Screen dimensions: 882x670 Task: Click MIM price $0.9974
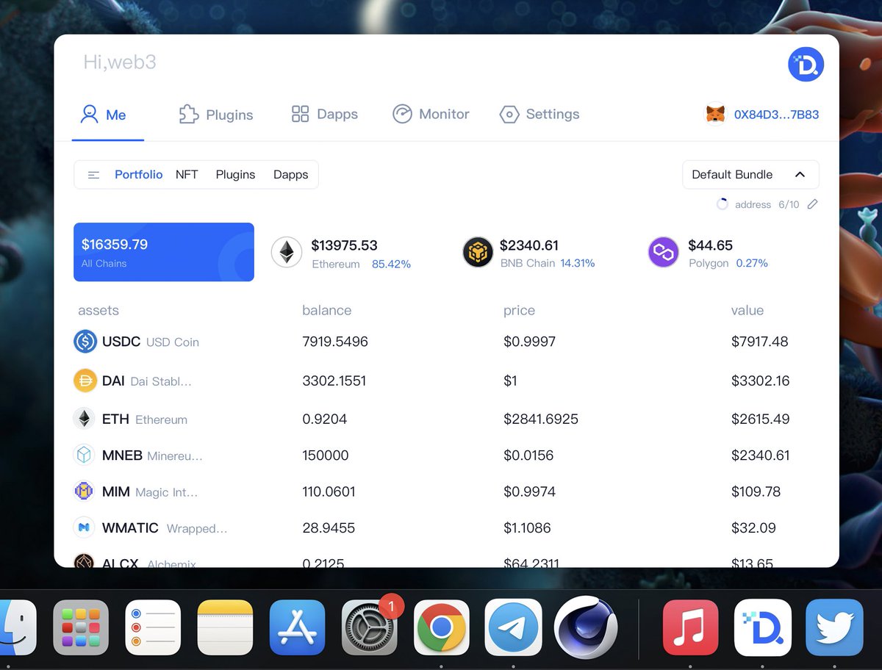pyautogui.click(x=529, y=491)
